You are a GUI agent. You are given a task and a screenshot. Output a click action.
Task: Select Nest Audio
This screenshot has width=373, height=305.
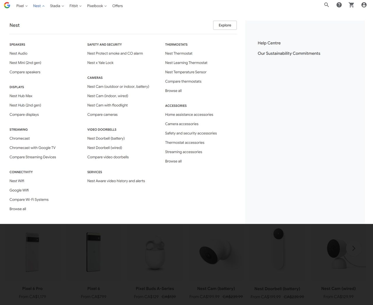click(x=18, y=53)
